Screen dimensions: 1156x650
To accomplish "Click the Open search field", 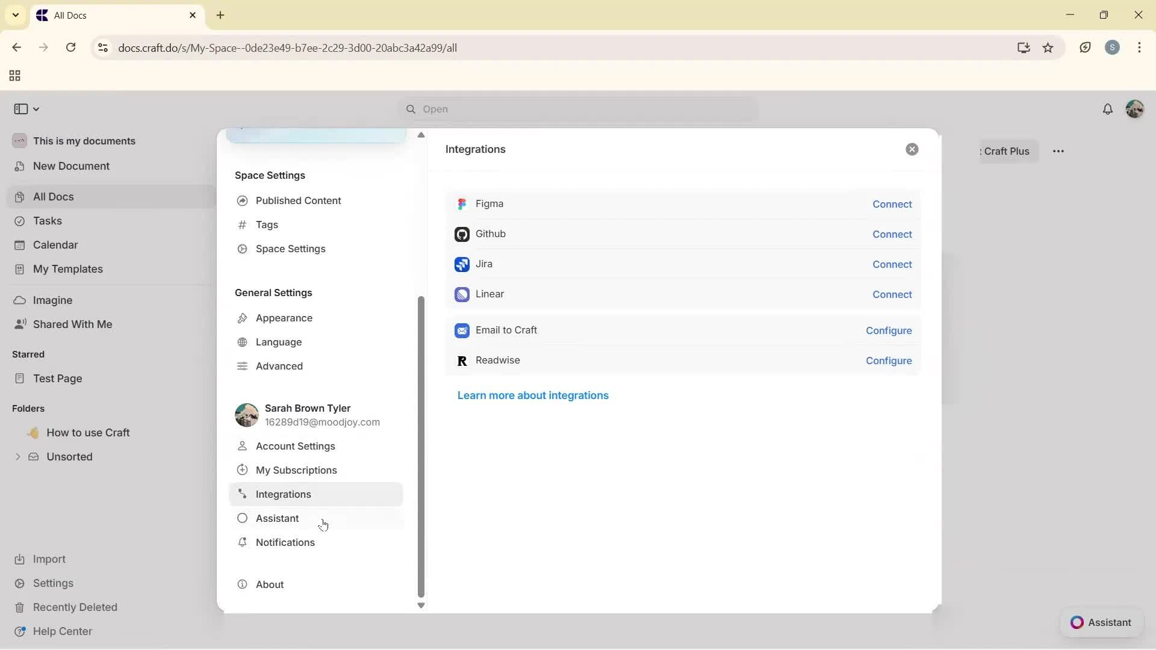I will point(577,109).
